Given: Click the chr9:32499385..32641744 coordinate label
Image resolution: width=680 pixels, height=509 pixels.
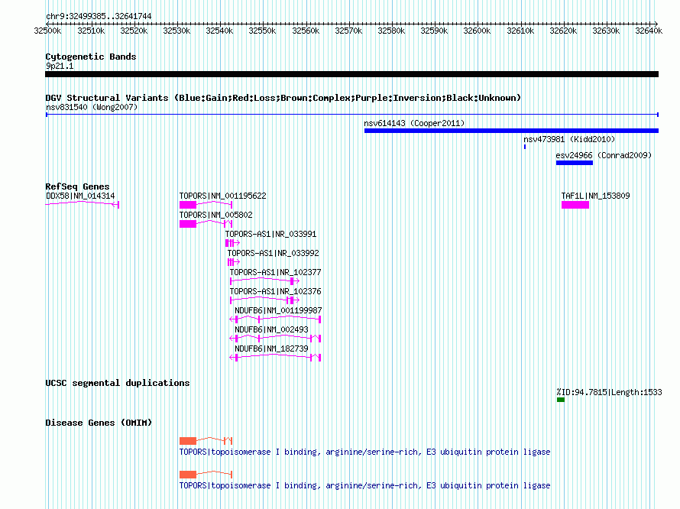Looking at the screenshot, I should pos(99,16).
